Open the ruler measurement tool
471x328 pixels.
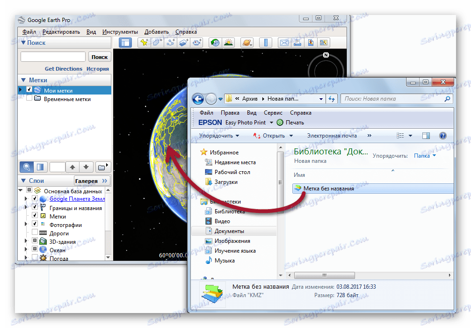266,43
